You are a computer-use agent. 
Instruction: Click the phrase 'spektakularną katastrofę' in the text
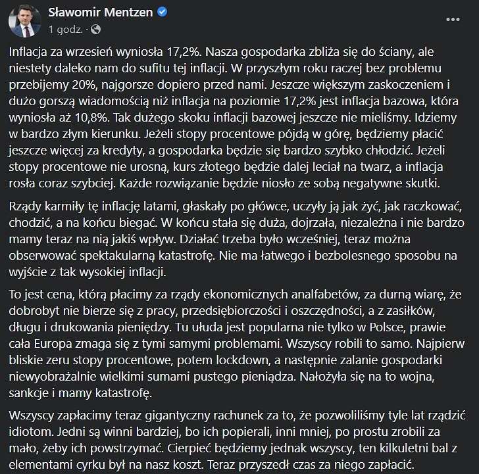pos(147,256)
